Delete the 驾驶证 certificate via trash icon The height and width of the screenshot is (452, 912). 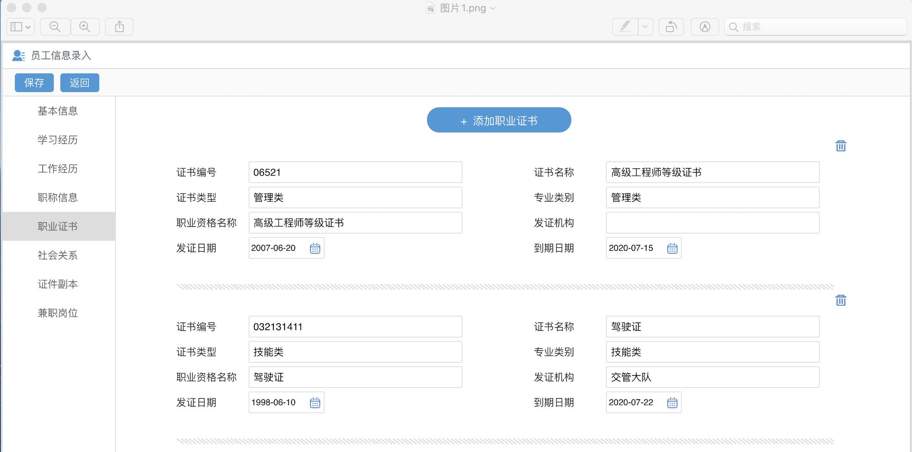(841, 300)
